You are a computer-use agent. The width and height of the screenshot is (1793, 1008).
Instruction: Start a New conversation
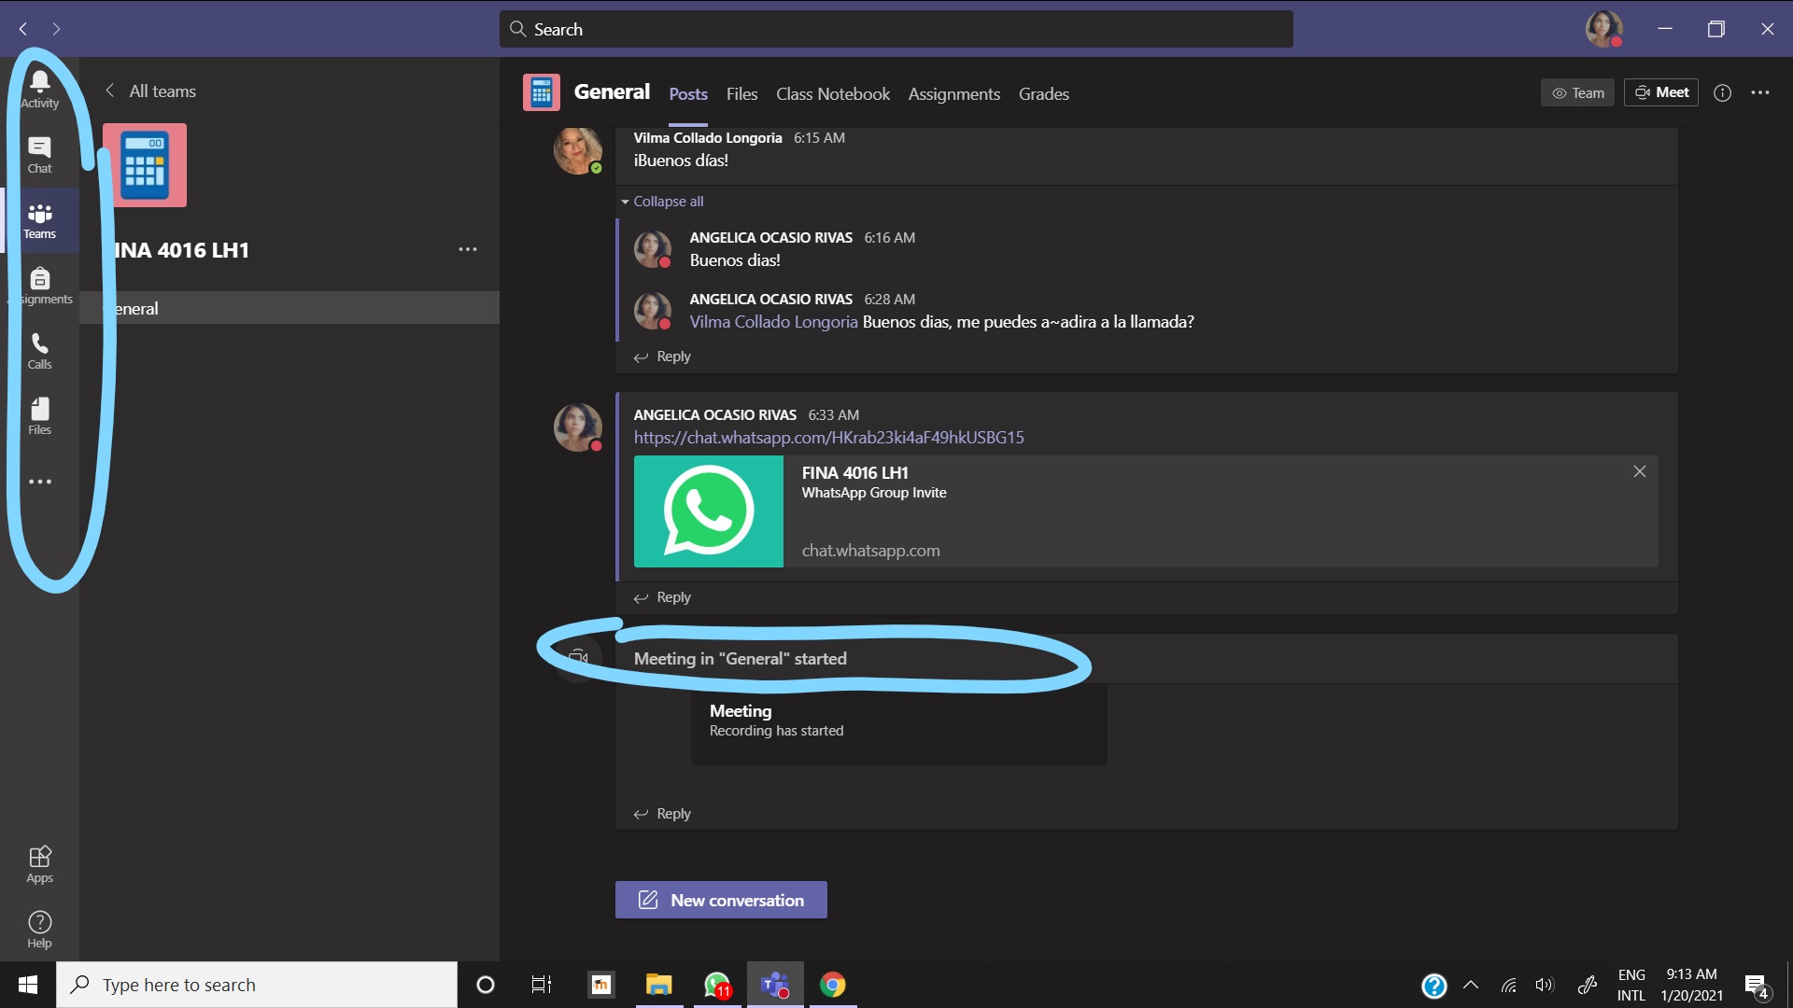pos(720,900)
